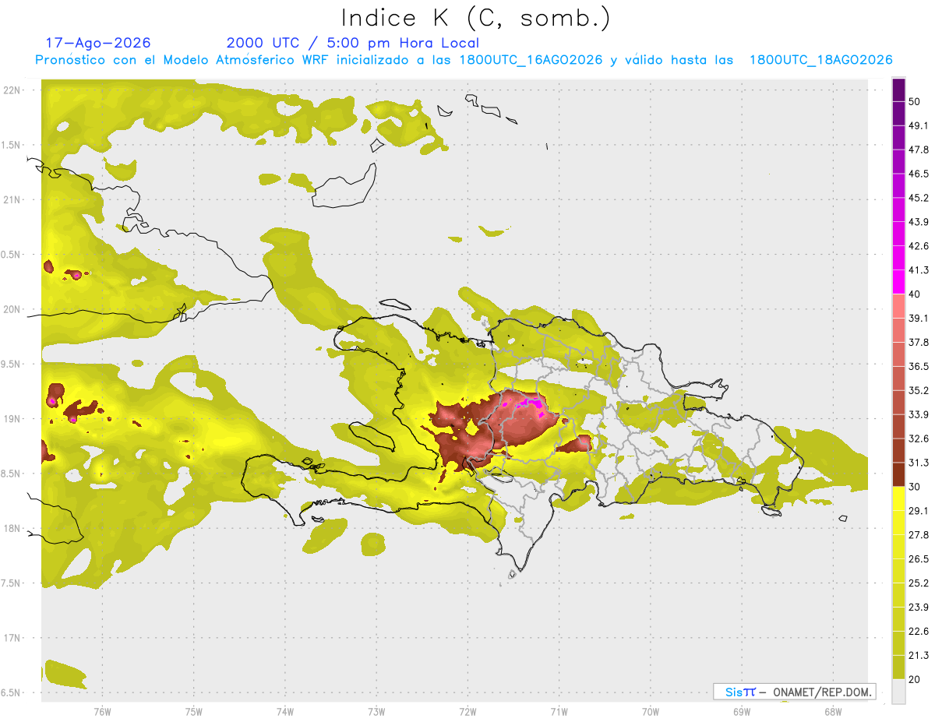Viewport: 935px width, 722px height.
Task: Pick the bright yellow swatch below 30
Action: pyautogui.click(x=898, y=498)
